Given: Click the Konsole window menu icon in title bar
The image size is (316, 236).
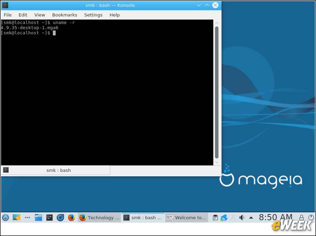Looking at the screenshot, I should coord(5,5).
